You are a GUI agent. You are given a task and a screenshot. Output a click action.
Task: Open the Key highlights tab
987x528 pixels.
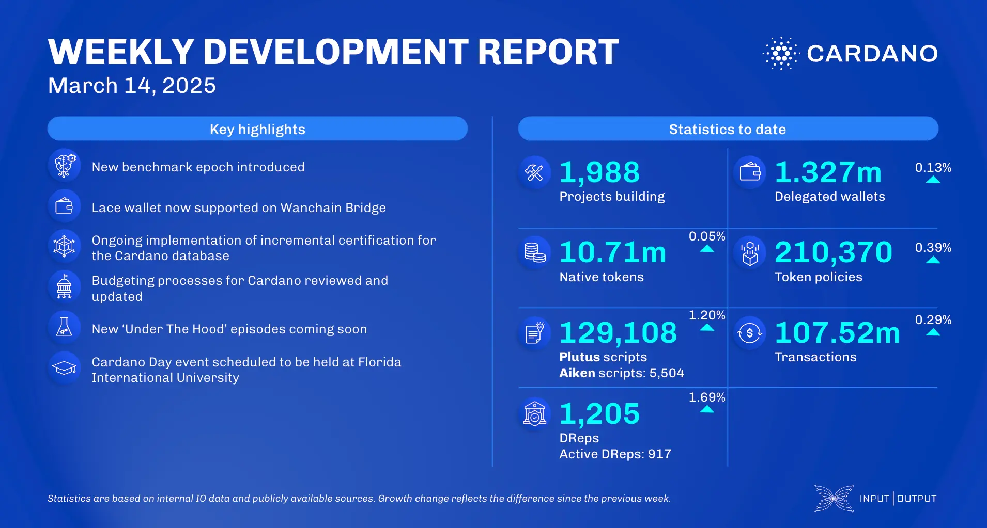(x=257, y=129)
